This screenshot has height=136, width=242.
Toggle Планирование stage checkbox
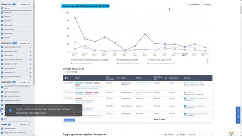click(2, 128)
